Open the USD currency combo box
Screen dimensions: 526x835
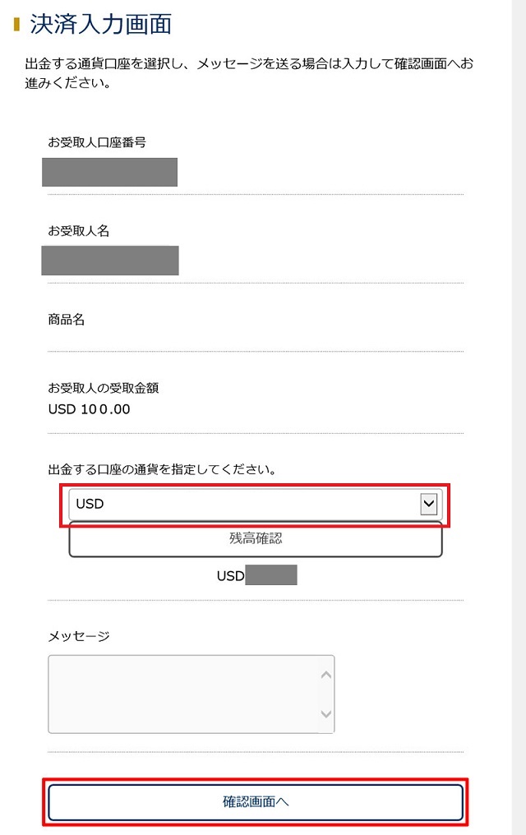click(x=247, y=504)
